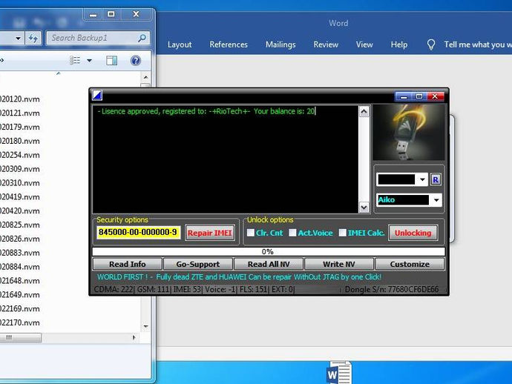Click the sort arrow atop Explorer file list

[x=59, y=73]
